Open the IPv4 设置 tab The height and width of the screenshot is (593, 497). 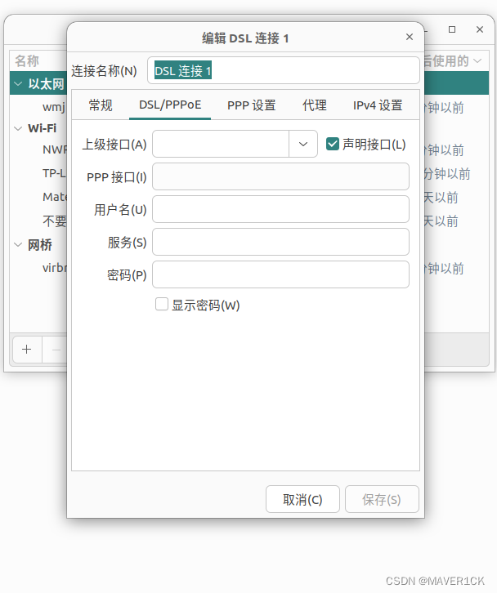click(x=378, y=105)
